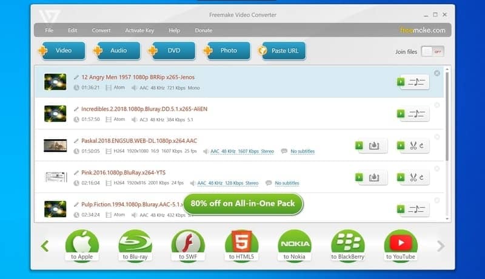Show more output formats with right arrow
This screenshot has width=485, height=279.
pyautogui.click(x=441, y=246)
